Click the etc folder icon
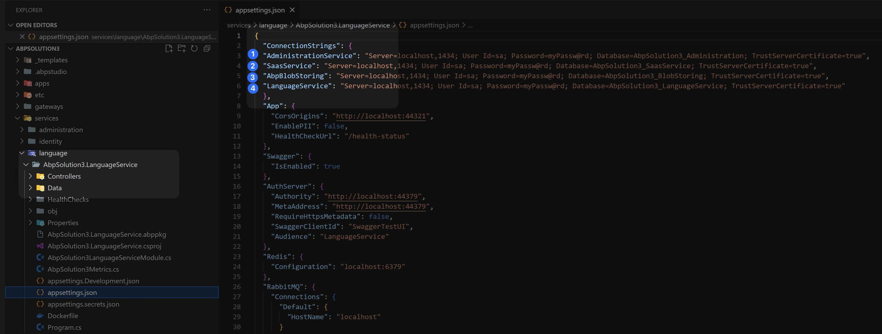 pyautogui.click(x=28, y=95)
